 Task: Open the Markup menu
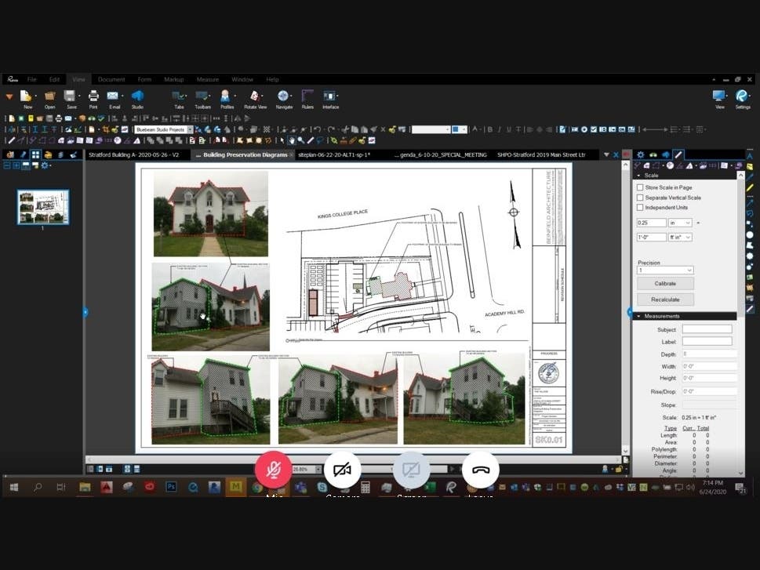coord(173,79)
